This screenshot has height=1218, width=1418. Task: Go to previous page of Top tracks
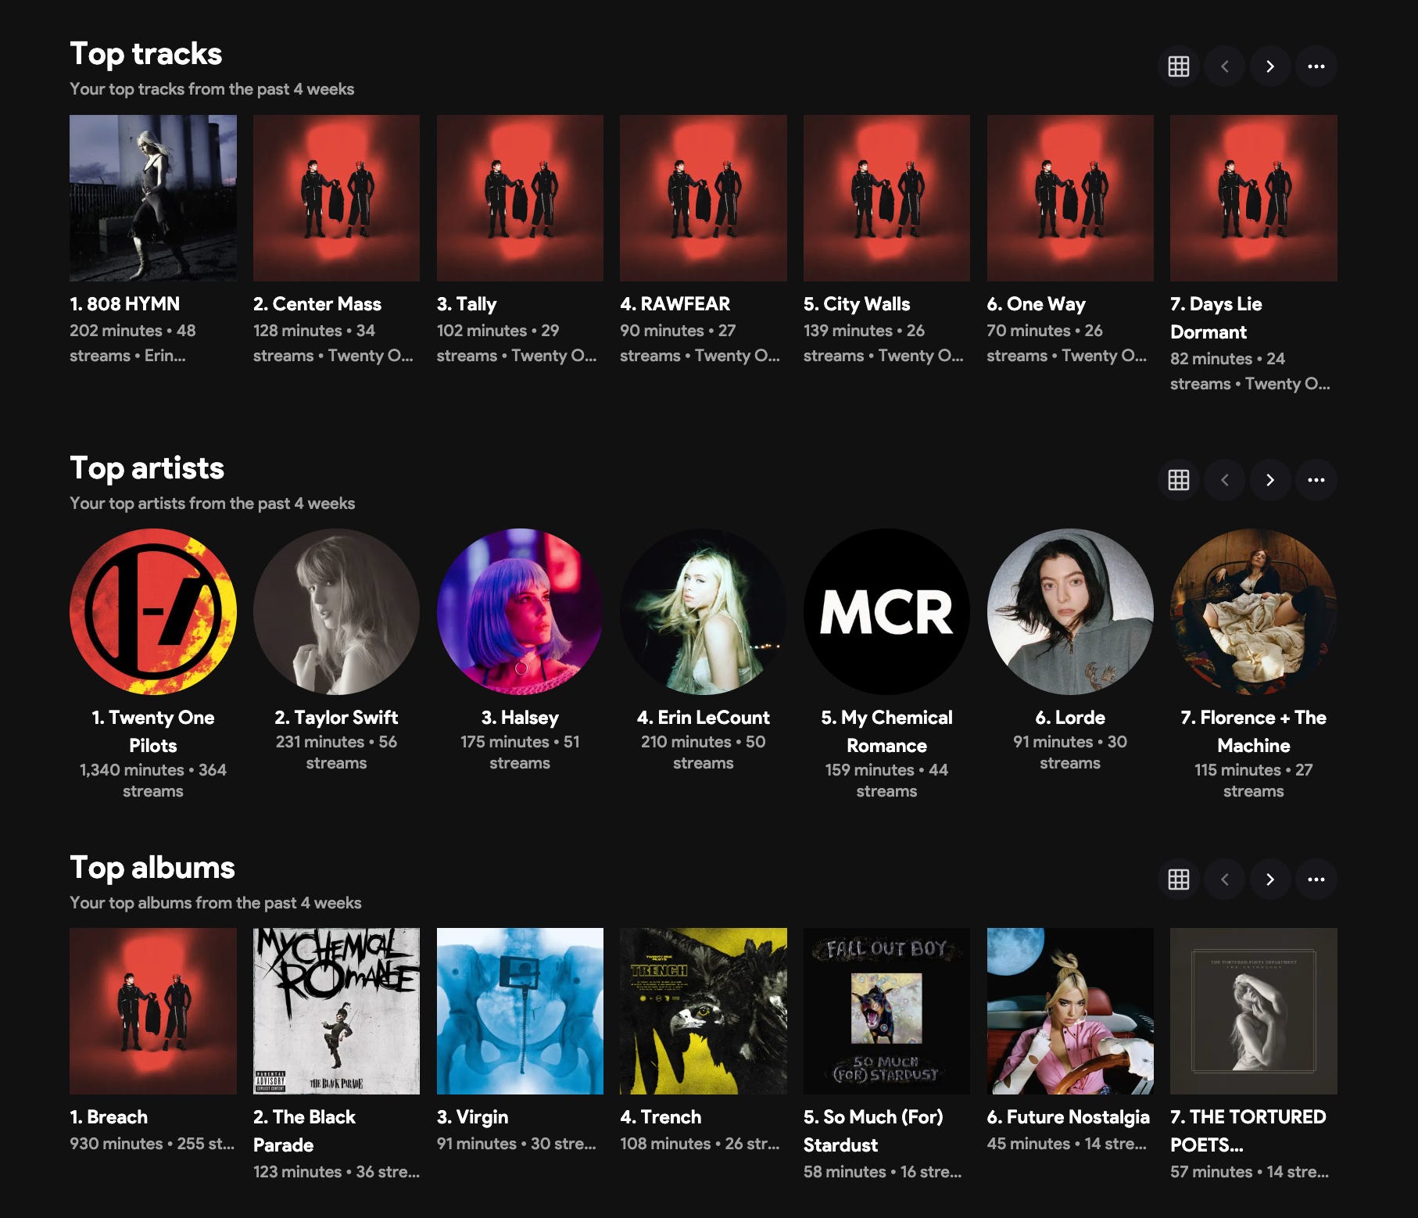click(1224, 66)
